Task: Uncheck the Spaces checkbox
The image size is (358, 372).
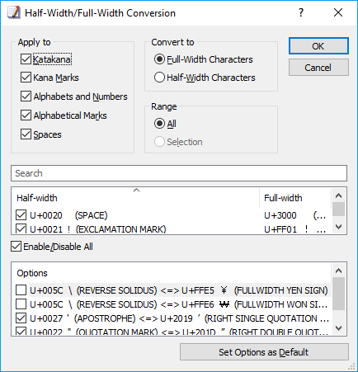Action: pos(26,134)
